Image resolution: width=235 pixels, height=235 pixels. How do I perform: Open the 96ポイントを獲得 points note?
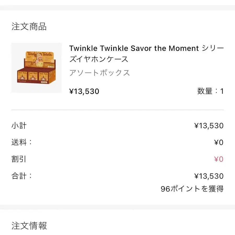click(192, 189)
